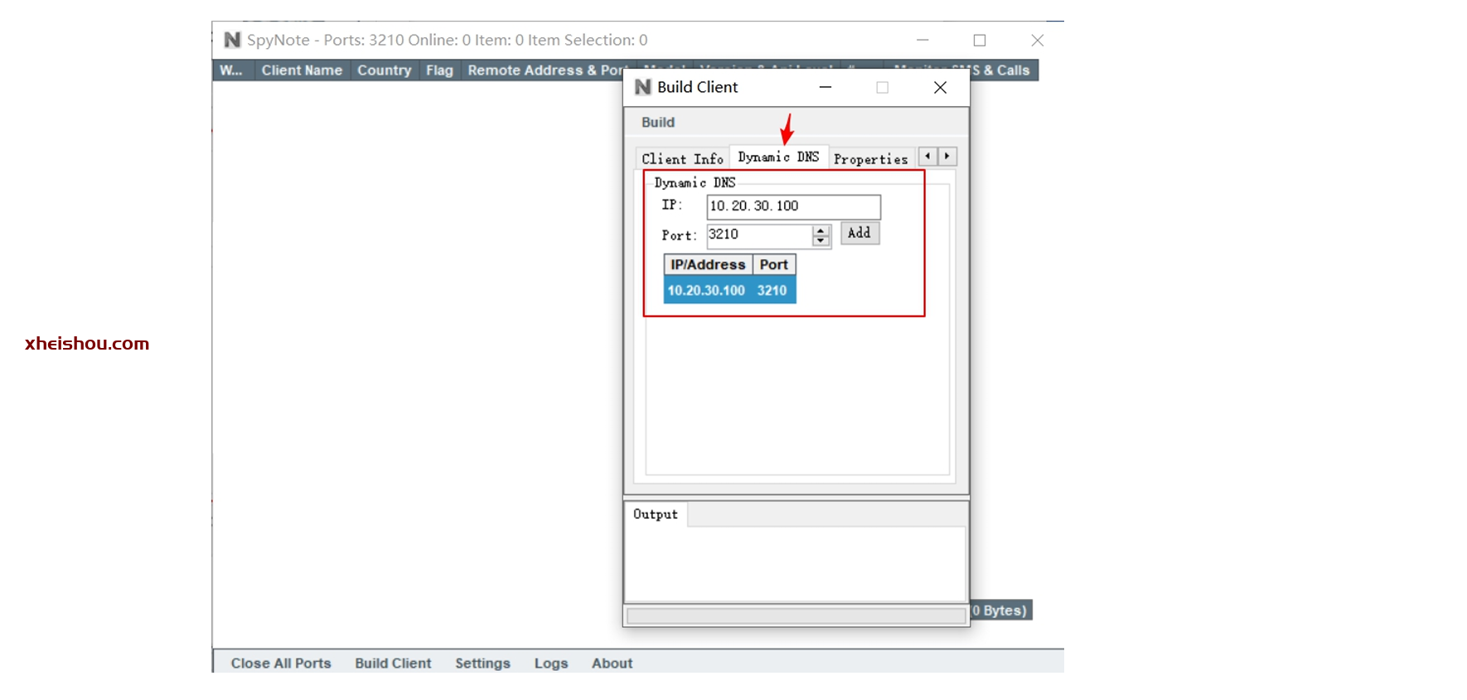Click the IP address input field

coord(793,206)
